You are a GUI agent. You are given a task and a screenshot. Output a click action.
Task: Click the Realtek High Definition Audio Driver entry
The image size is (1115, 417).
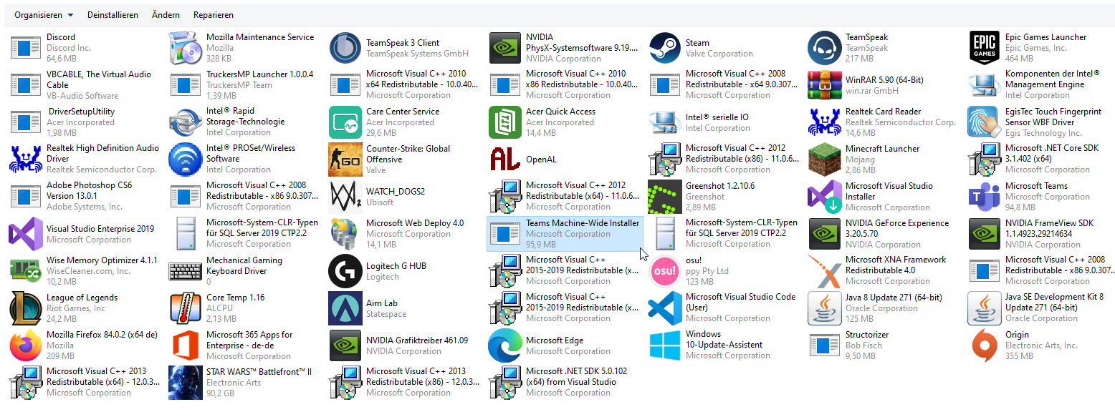point(85,160)
